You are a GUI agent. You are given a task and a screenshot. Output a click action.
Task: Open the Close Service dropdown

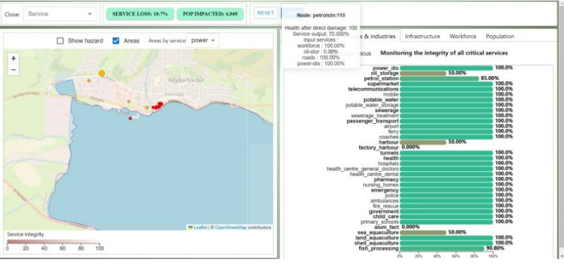(x=59, y=14)
